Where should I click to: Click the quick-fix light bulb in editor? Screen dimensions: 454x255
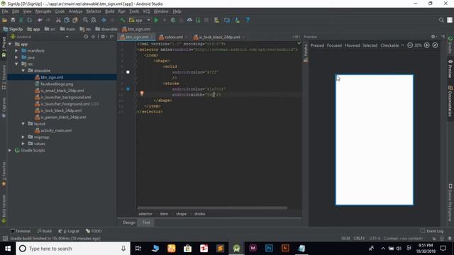[x=142, y=93]
